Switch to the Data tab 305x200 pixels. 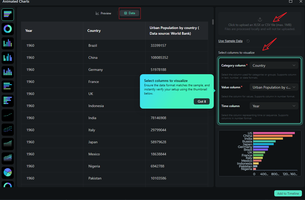(130, 13)
